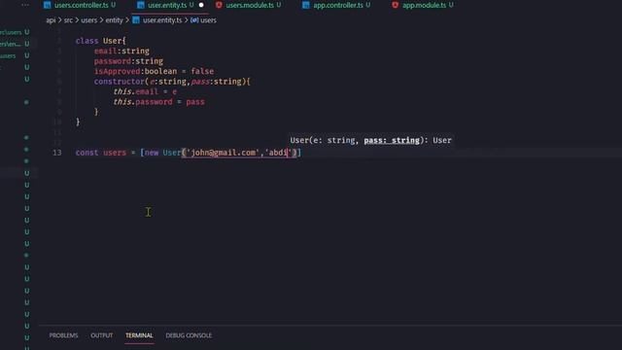The height and width of the screenshot is (350, 622).
Task: Switch to the user.entity.ts tab
Action: click(x=167, y=5)
